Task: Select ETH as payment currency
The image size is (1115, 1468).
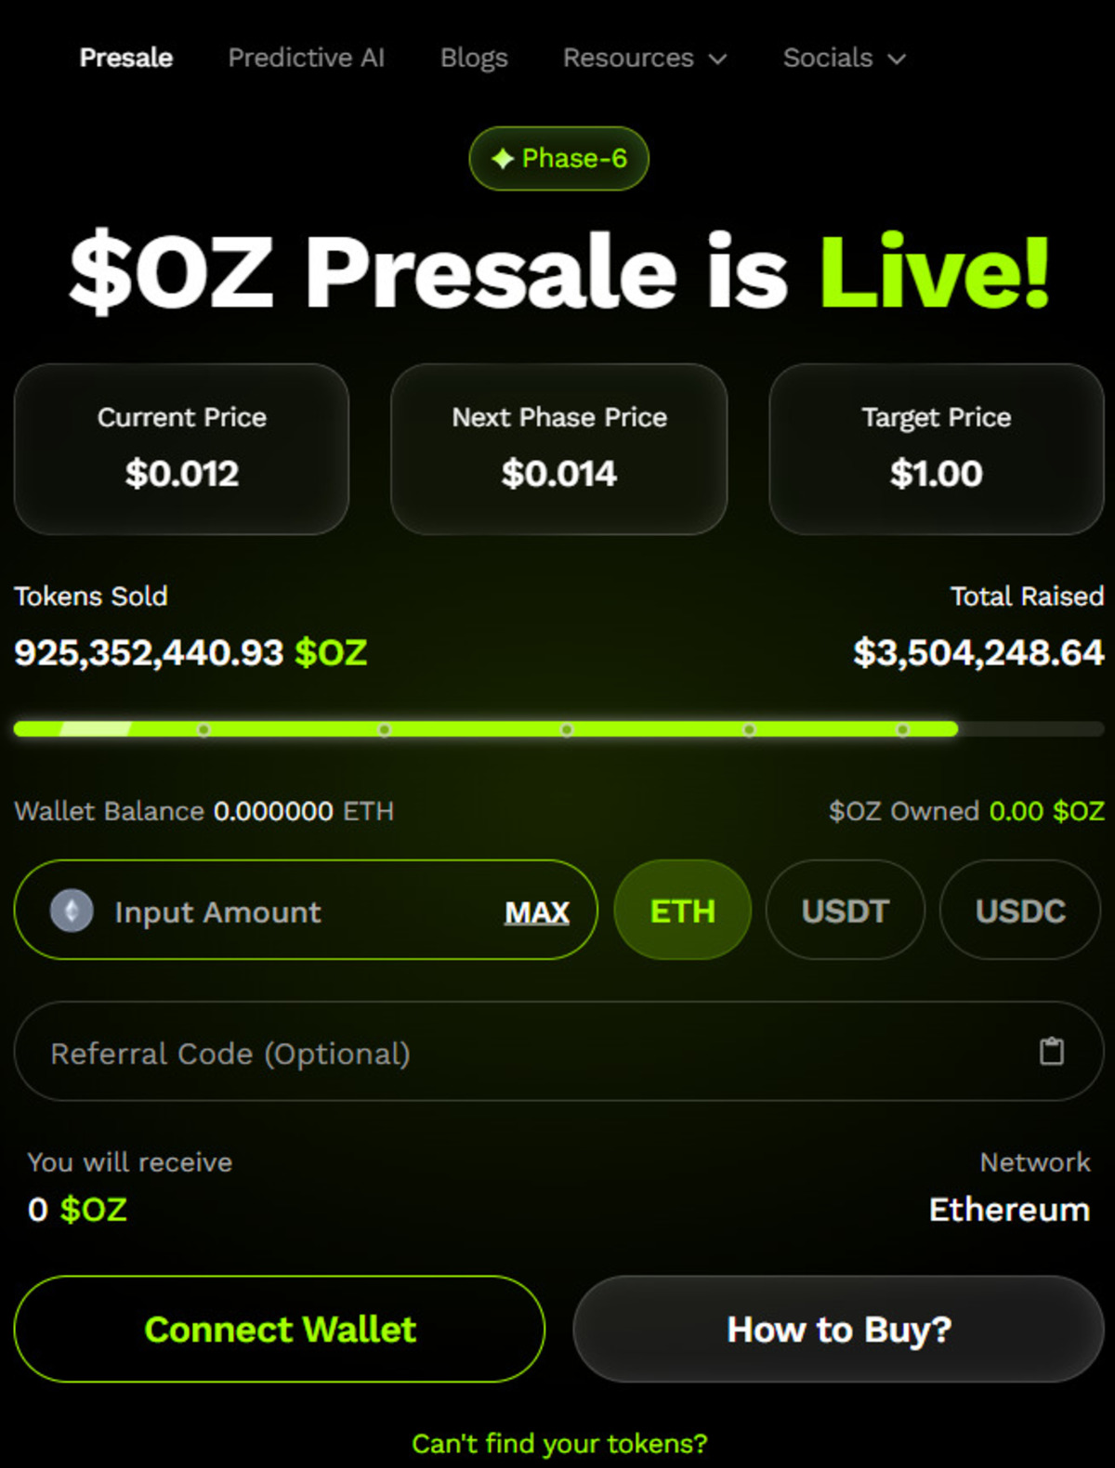Action: point(683,911)
